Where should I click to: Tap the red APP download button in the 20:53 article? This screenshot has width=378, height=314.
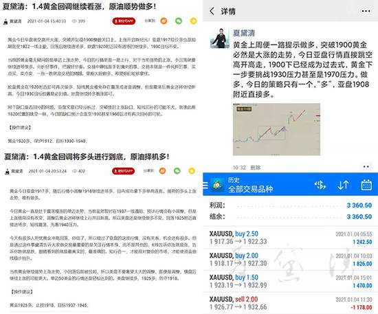(x=123, y=171)
